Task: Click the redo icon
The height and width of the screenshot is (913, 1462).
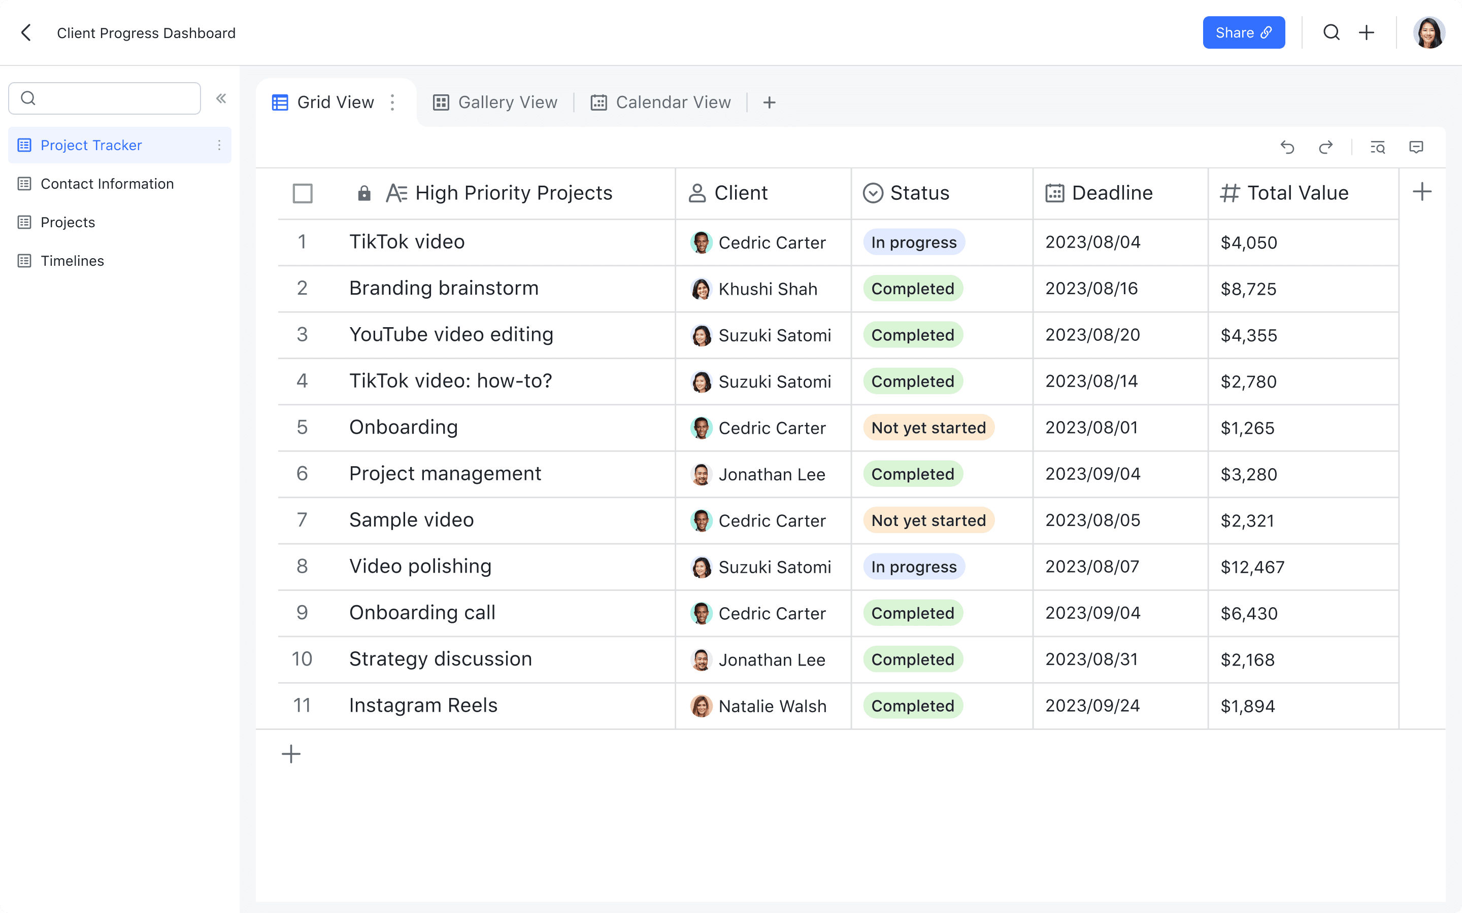Action: click(1325, 147)
